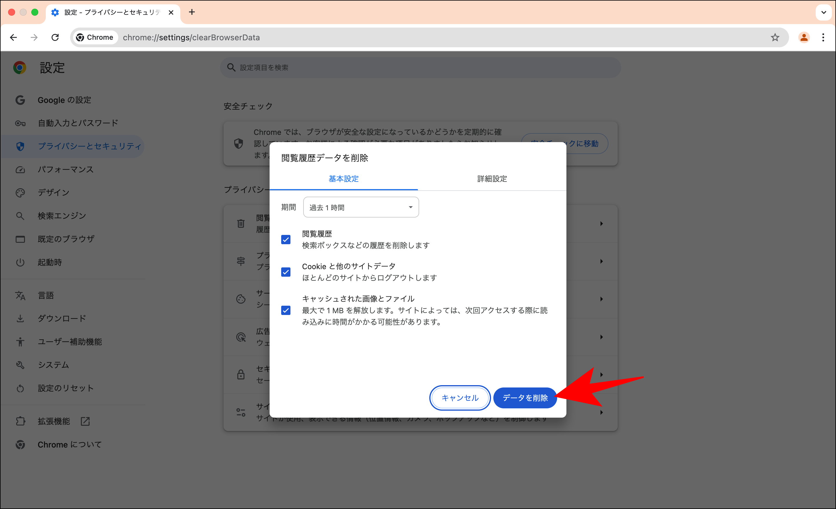Viewport: 836px width, 509px height.
Task: Expand the 広告 row's right arrow
Action: (601, 337)
